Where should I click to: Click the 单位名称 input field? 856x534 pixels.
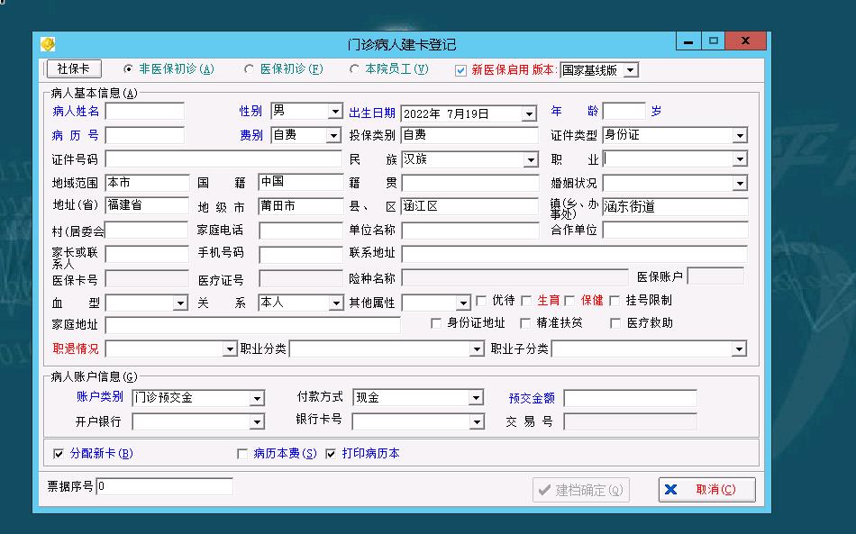click(470, 231)
